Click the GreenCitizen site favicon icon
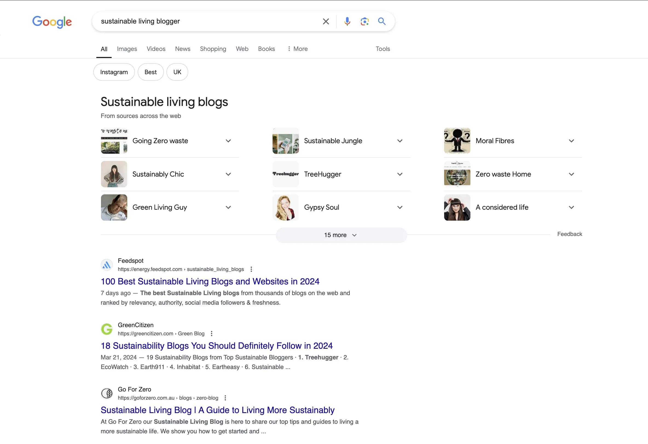The height and width of the screenshot is (444, 648). [106, 329]
